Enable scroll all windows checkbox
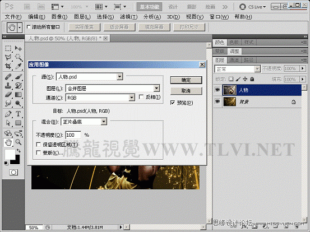Viewport: 310px width, 232px height. (29, 27)
